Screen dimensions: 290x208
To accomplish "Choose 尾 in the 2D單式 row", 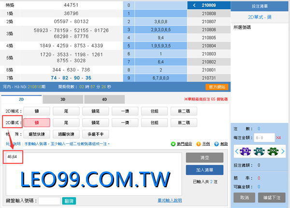I will pos(66,123).
